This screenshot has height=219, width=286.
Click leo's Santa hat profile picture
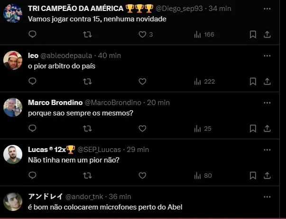click(x=13, y=60)
